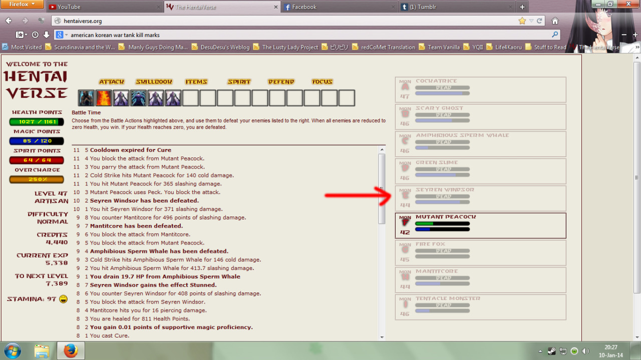Choose the Focus battle action
This screenshot has height=360, width=641.
pos(322,82)
